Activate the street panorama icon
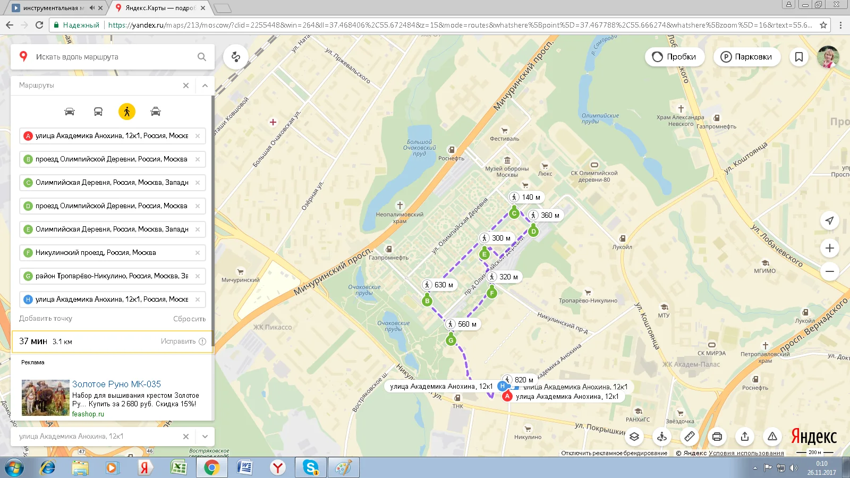The width and height of the screenshot is (850, 478). click(x=662, y=437)
